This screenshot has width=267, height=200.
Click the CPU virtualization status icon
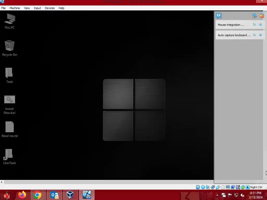tap(238, 187)
